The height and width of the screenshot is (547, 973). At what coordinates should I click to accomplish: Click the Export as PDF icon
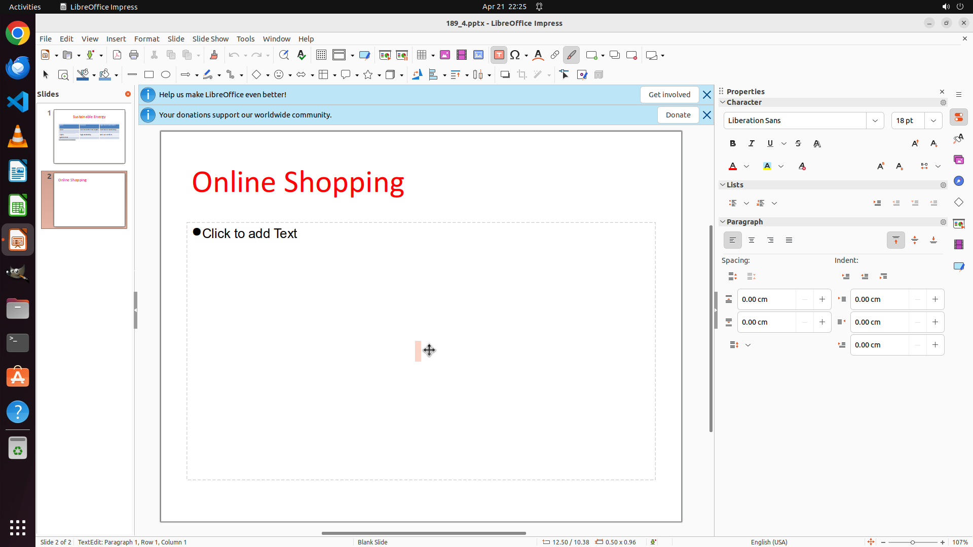click(x=117, y=55)
